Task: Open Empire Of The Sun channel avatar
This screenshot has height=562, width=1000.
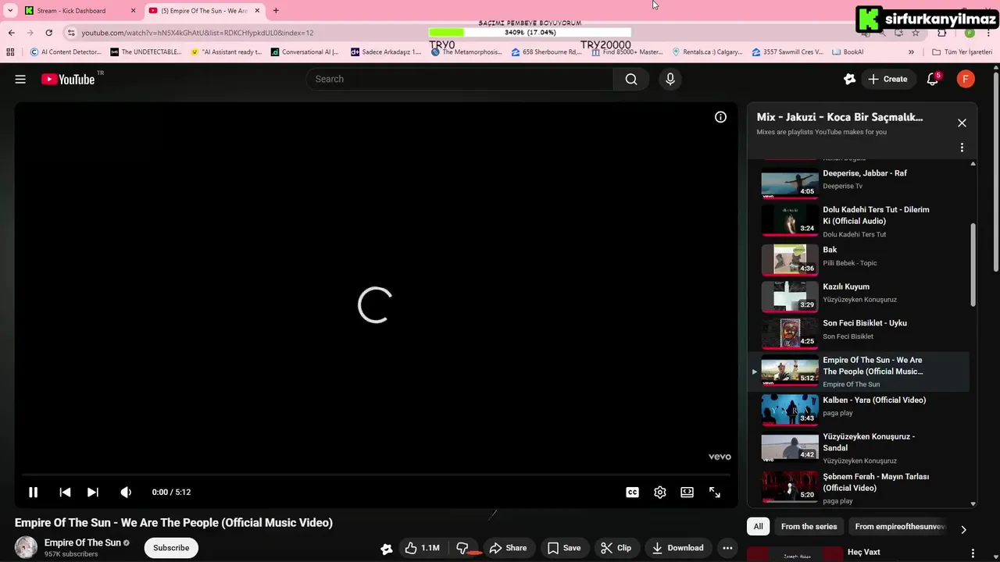Action: pos(27,547)
